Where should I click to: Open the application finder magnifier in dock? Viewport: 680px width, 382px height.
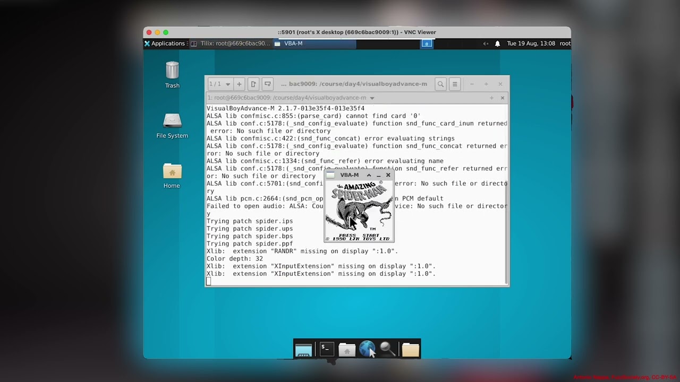(x=388, y=349)
